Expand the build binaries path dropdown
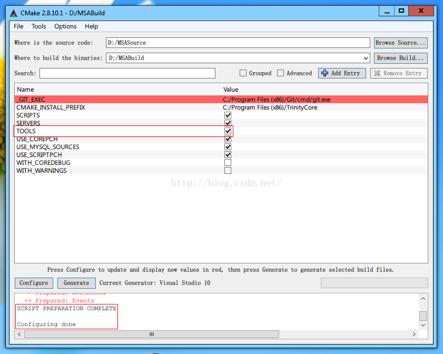The width and height of the screenshot is (443, 354). (x=366, y=58)
